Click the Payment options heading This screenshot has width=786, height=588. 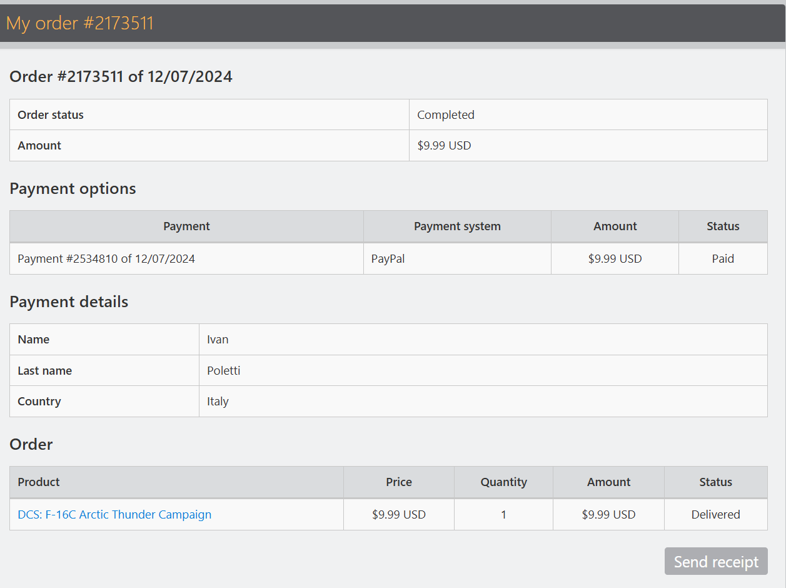pos(73,188)
